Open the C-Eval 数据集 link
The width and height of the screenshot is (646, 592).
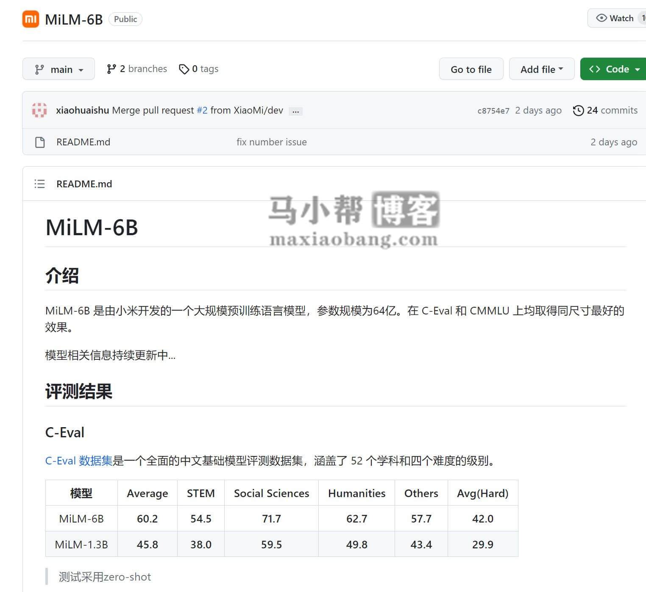pos(78,460)
